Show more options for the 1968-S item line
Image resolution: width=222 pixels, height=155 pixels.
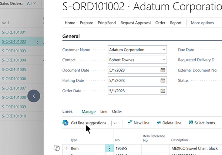pyautogui.click(x=109, y=148)
